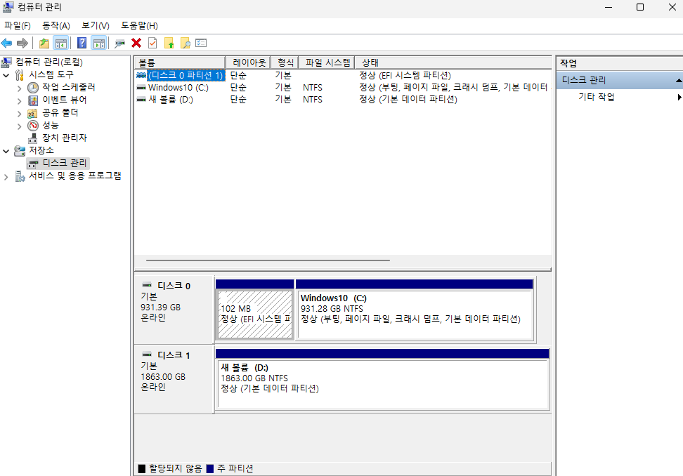
Task: Open the 동작(A) menu
Action: [x=56, y=26]
